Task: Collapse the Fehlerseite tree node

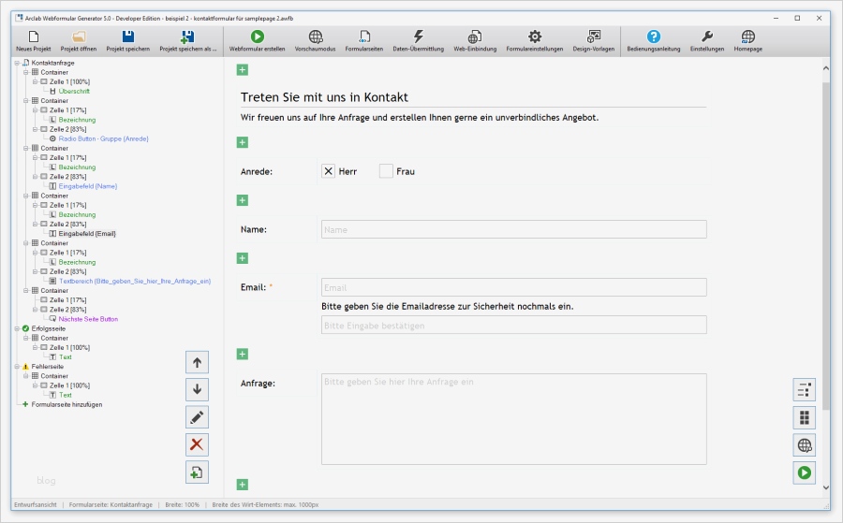Action: [17, 367]
